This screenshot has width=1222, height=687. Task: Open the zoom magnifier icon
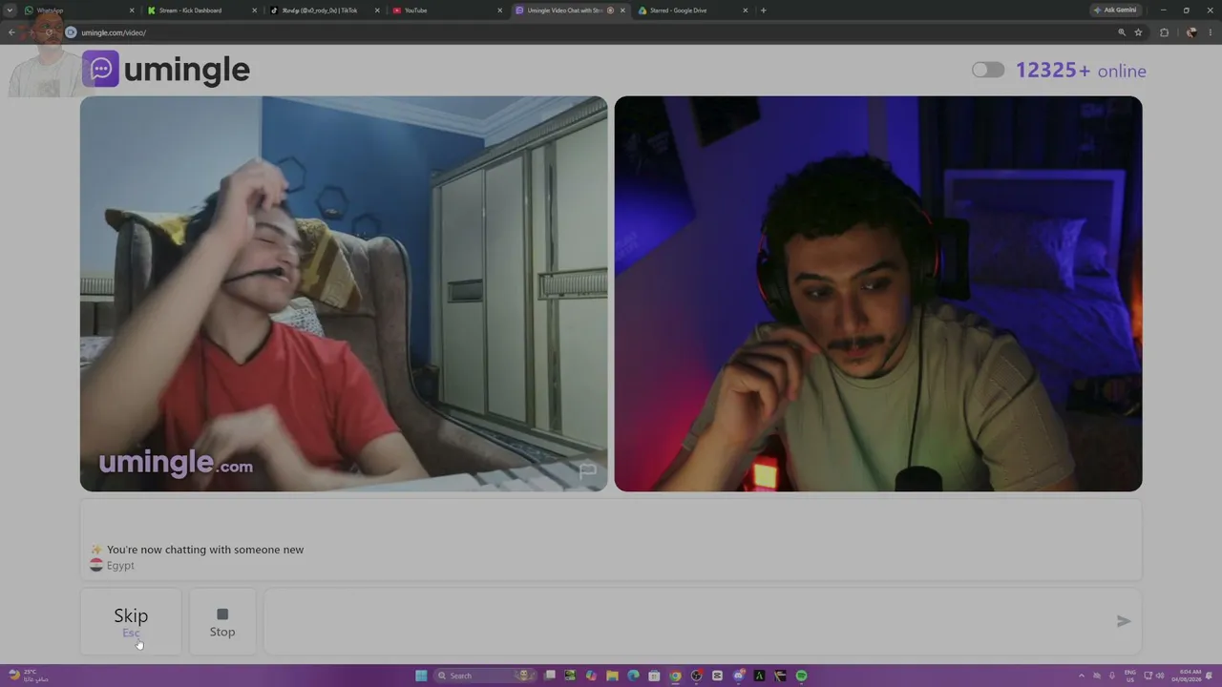pyautogui.click(x=1122, y=32)
